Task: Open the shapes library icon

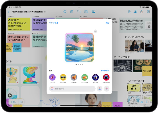Action: (x=79, y=12)
